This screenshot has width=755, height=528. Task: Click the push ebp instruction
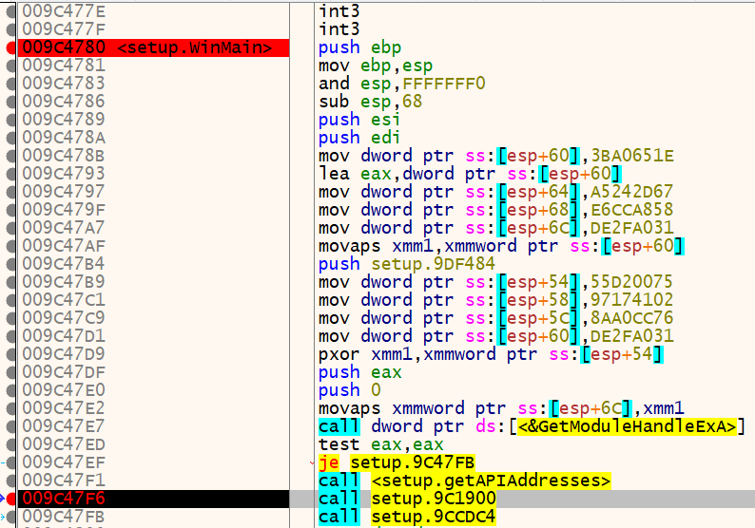(x=359, y=47)
